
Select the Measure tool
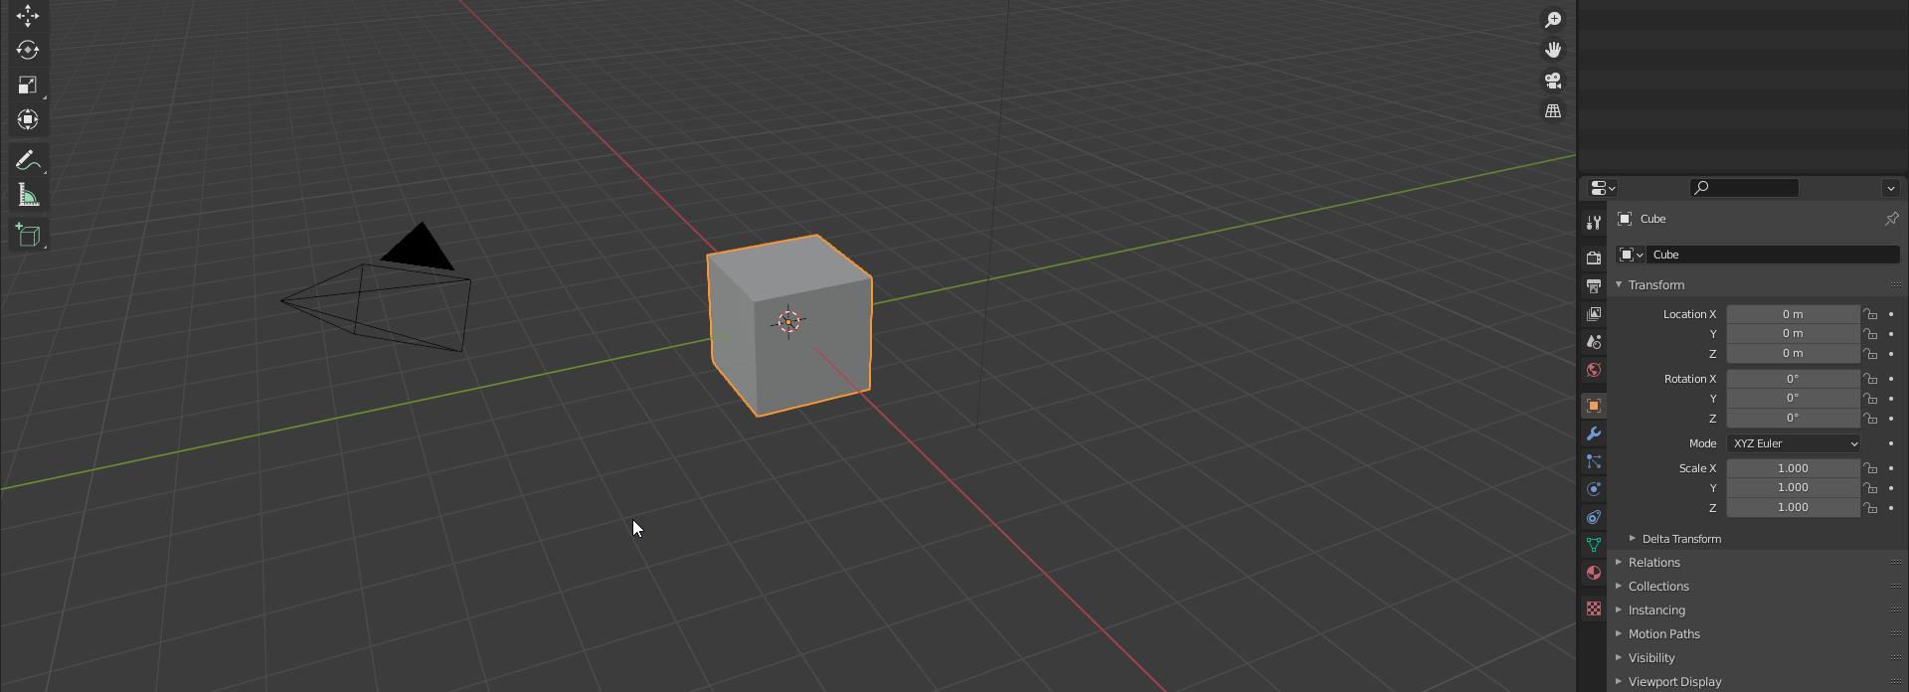[27, 196]
